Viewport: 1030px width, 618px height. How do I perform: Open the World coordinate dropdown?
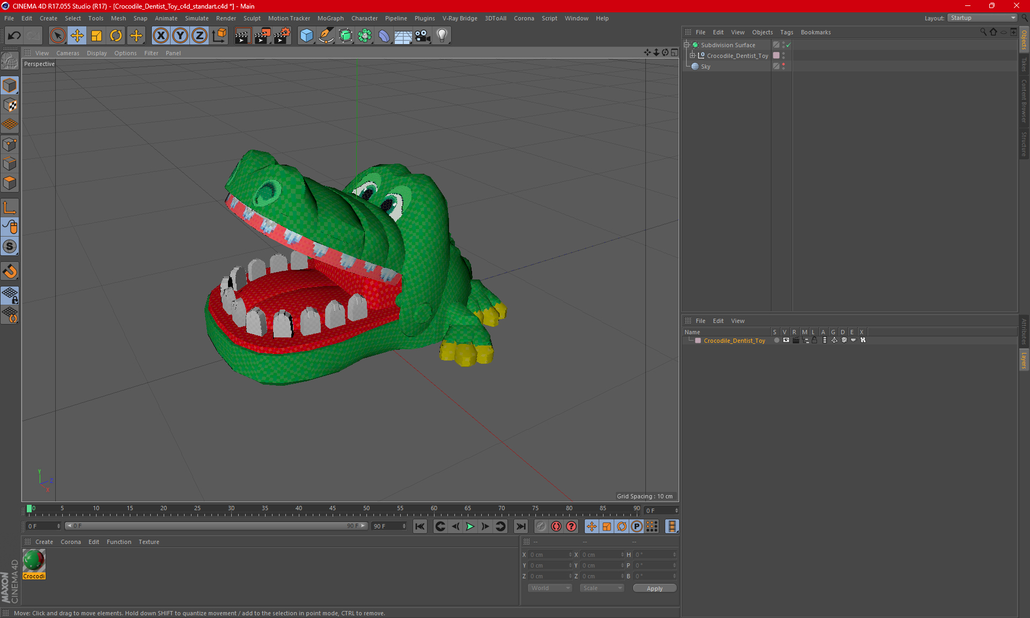pos(550,588)
